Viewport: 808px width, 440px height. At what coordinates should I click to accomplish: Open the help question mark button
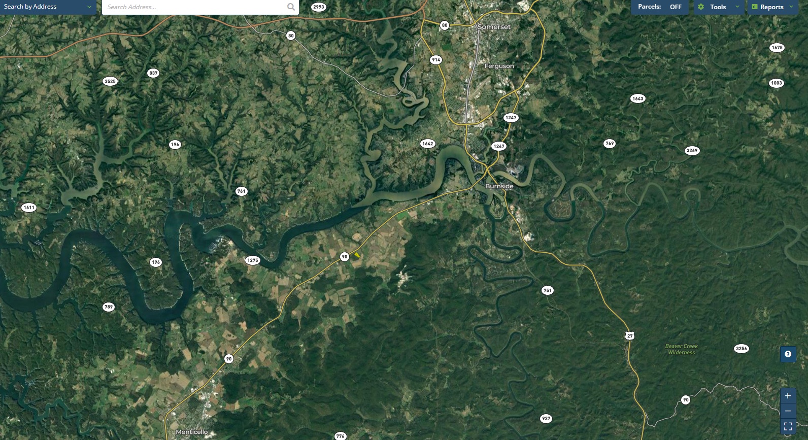pos(788,354)
